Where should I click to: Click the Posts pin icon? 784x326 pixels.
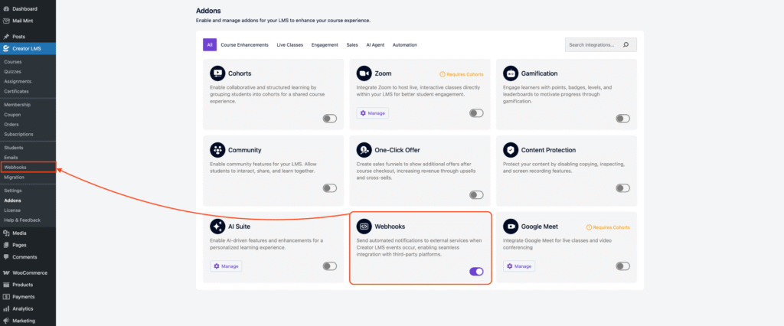coord(6,37)
